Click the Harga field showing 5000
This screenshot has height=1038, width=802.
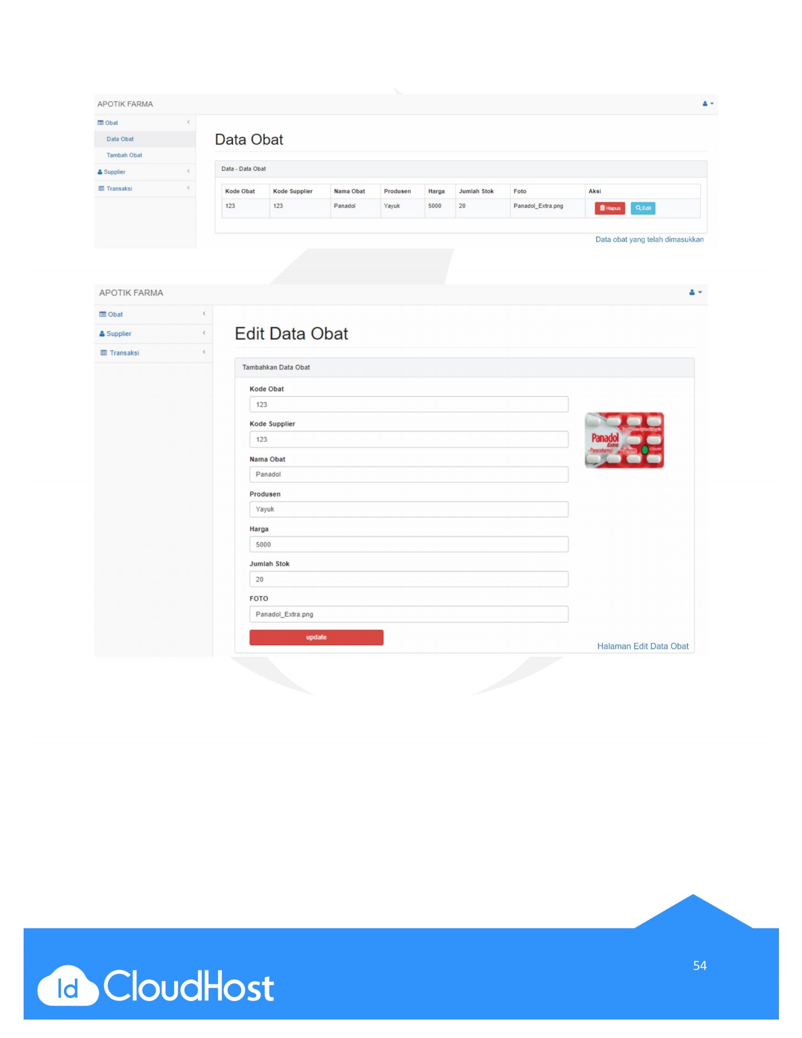click(408, 544)
